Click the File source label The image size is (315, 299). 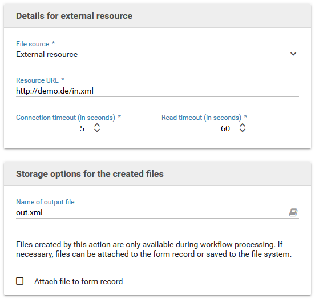(x=33, y=44)
